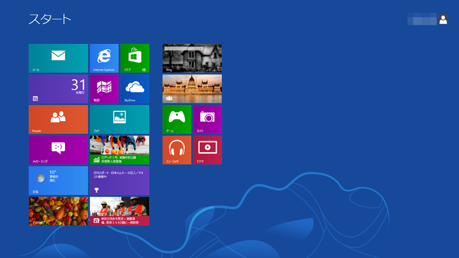The image size is (459, 258).
Task: Open the Travel tile with parliament photo
Action: point(192,89)
